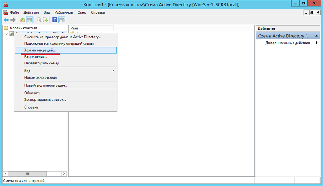Image resolution: width=323 pixels, height=186 pixels.
Task: Select Справка in context menu
Action: click(x=65, y=107)
